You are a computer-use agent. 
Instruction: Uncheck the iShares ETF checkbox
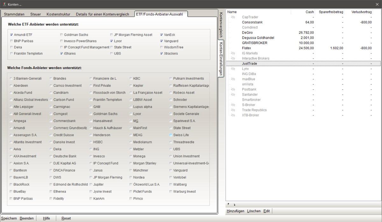point(61,54)
